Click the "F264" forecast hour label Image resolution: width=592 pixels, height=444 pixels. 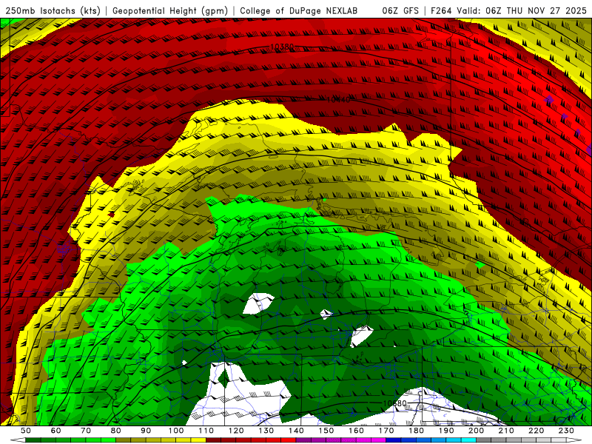(441, 10)
